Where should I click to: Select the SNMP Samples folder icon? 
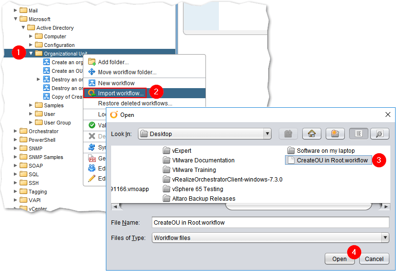(x=23, y=157)
